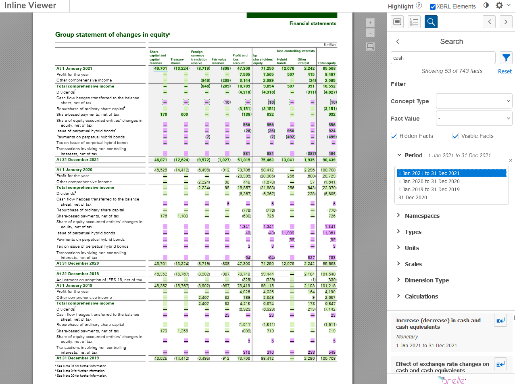Expand the Types filter section
The image size is (515, 384).
409,232
